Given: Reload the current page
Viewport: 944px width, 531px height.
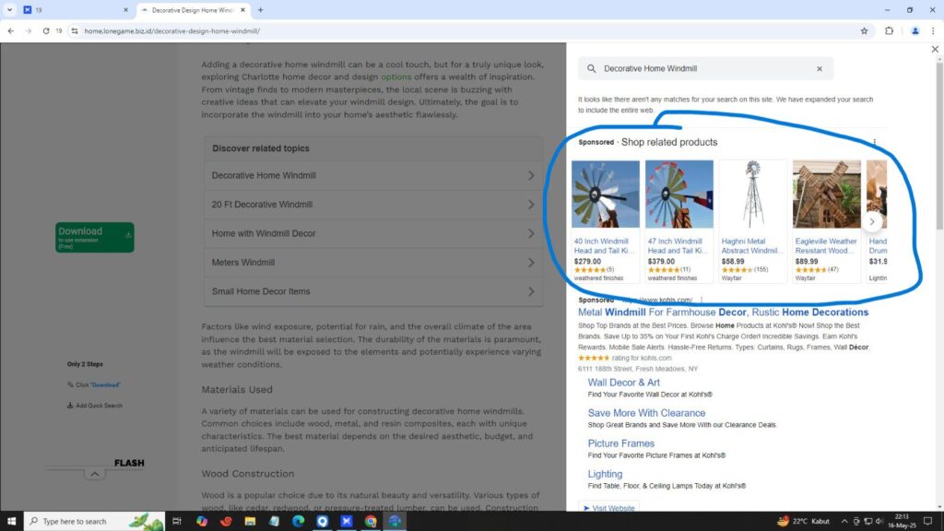Looking at the screenshot, I should click(46, 30).
